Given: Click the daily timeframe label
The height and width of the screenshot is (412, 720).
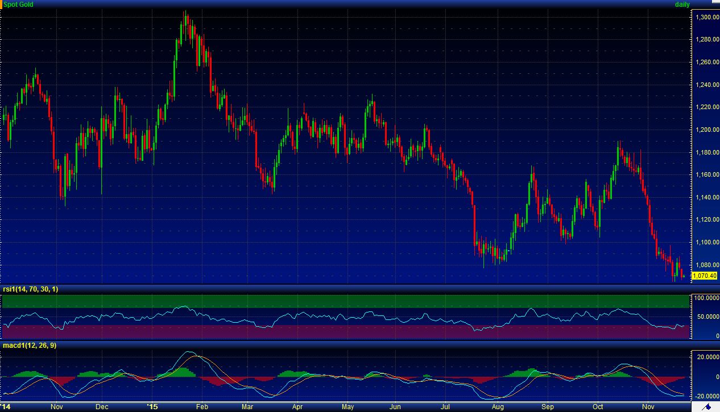Looking at the screenshot, I should coord(682,5).
